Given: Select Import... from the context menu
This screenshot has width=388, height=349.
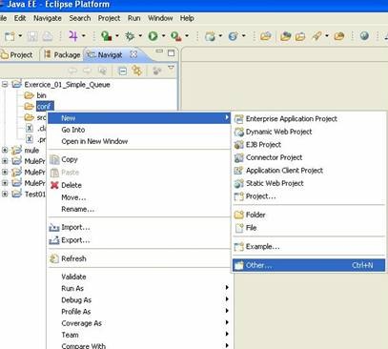Looking at the screenshot, I should (75, 227).
